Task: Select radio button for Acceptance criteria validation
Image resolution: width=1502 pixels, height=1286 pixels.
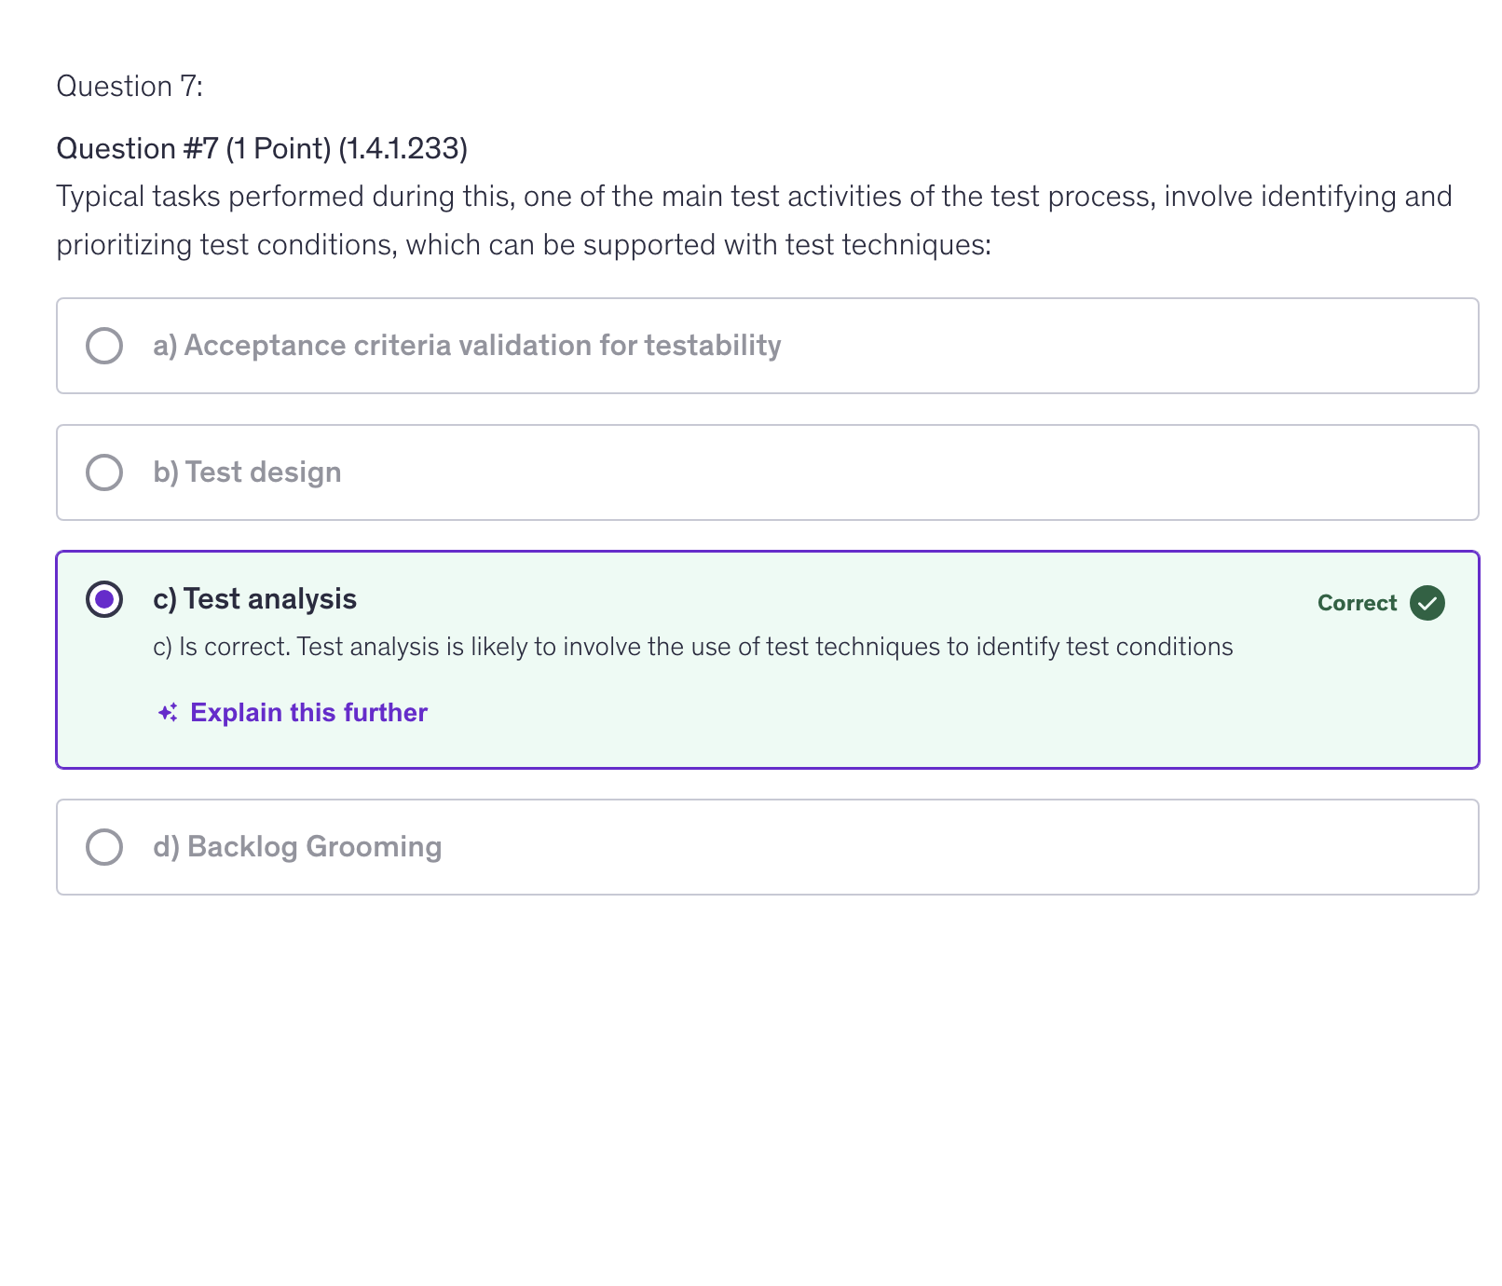Action: [x=104, y=346]
